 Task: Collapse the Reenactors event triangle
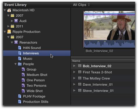(12, 43)
